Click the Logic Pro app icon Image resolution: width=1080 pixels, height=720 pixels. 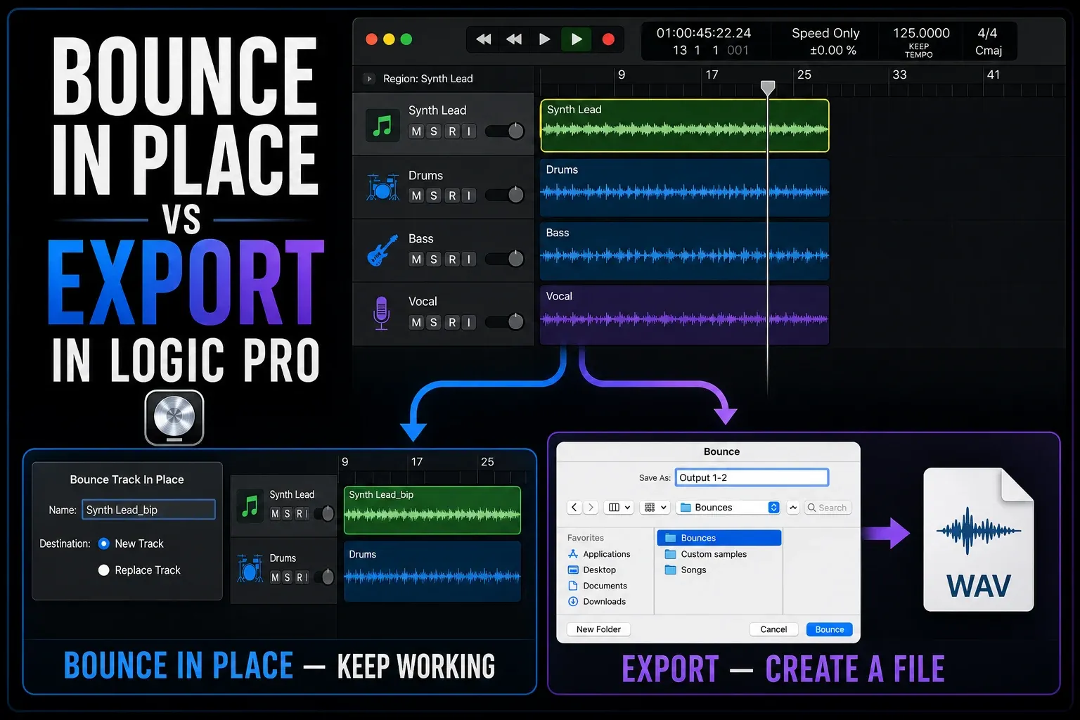174,418
